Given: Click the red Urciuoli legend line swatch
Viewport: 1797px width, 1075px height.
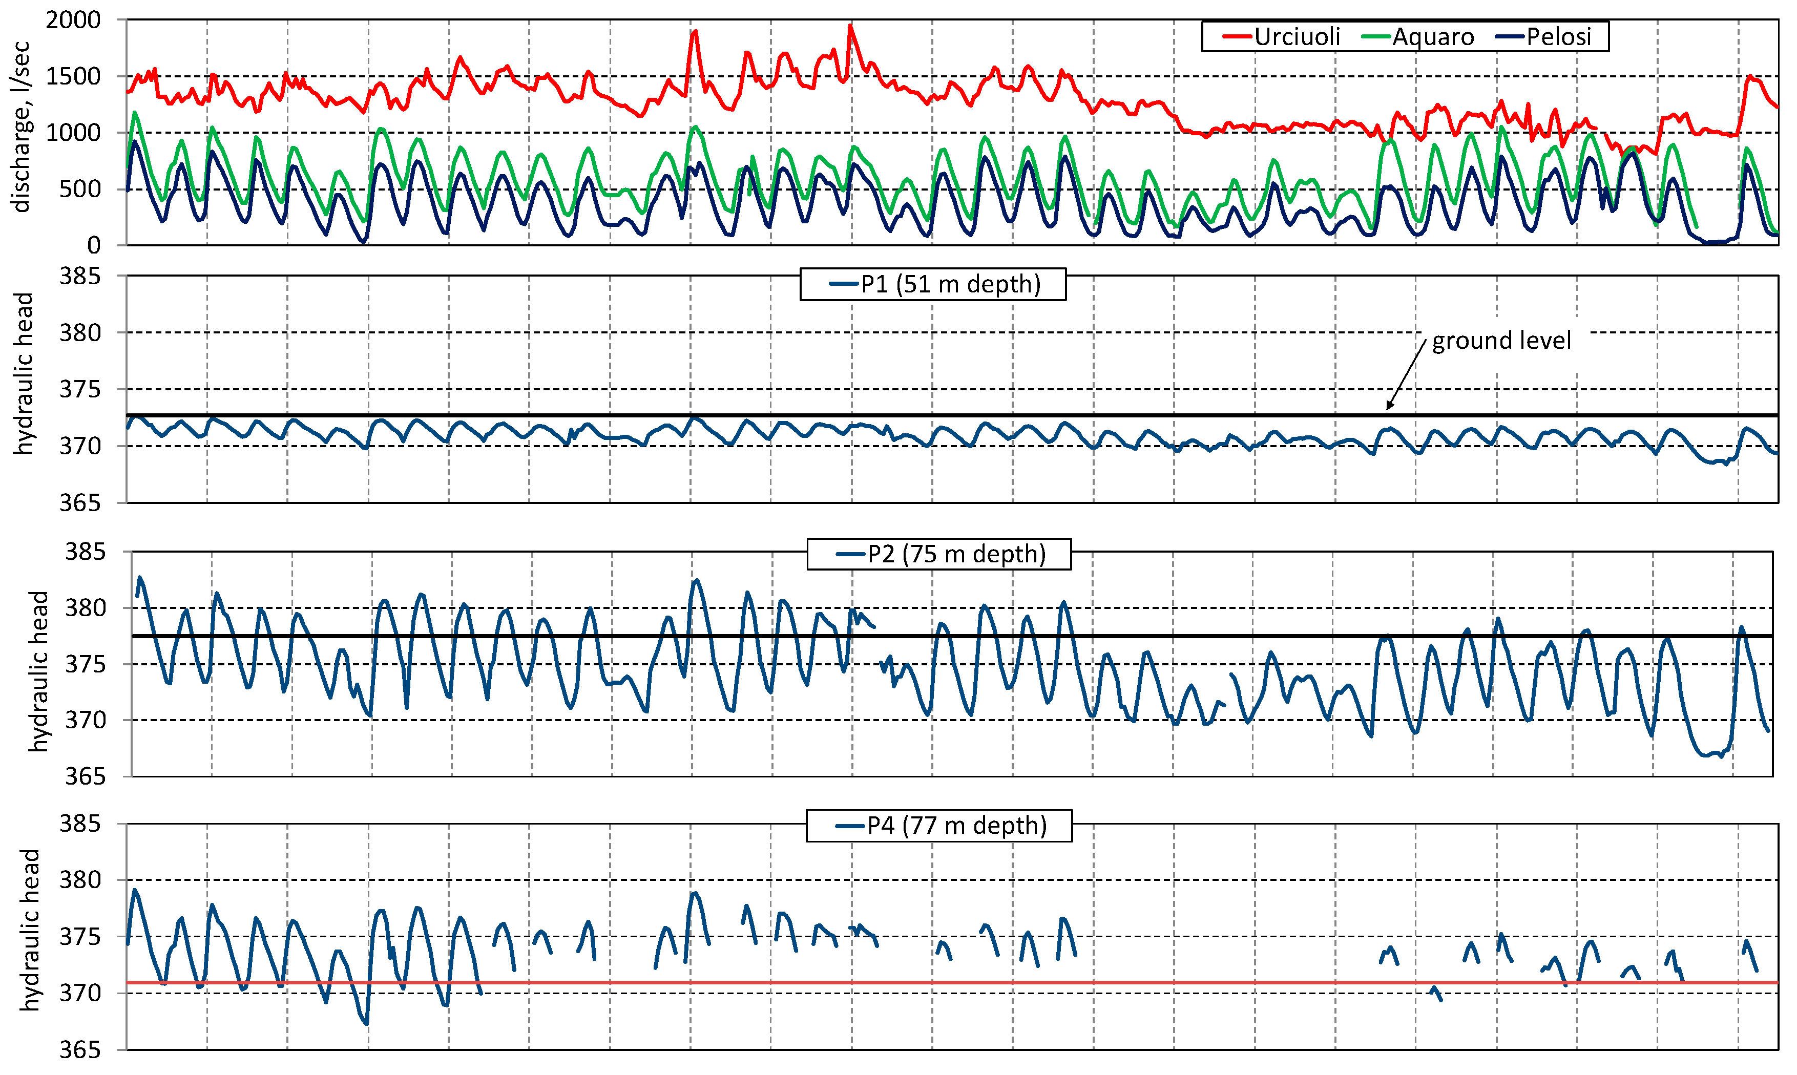Looking at the screenshot, I should click(1237, 36).
